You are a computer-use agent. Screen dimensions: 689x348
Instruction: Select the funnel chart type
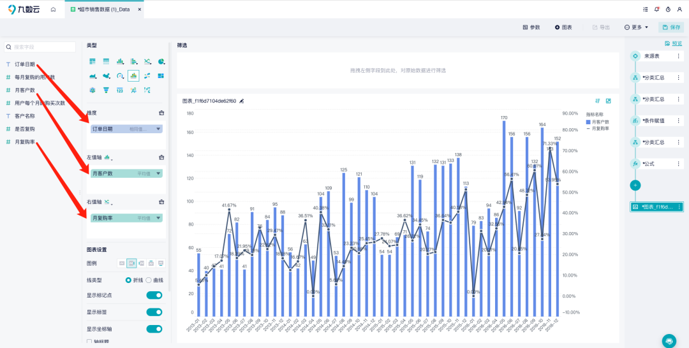(x=107, y=90)
